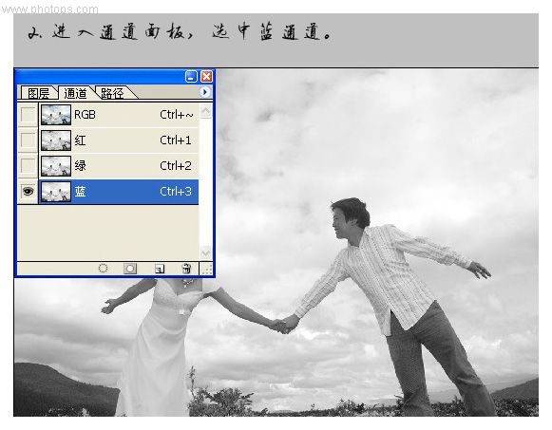Open the channels panel flyout menu arrow
552x430 pixels.
pos(205,92)
